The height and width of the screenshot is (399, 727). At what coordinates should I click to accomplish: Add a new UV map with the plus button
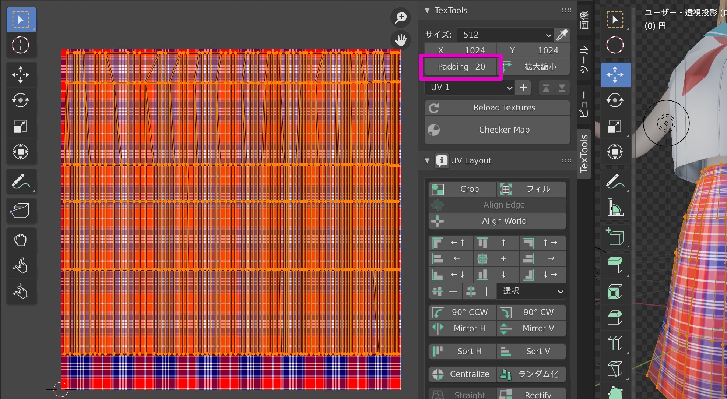[523, 88]
